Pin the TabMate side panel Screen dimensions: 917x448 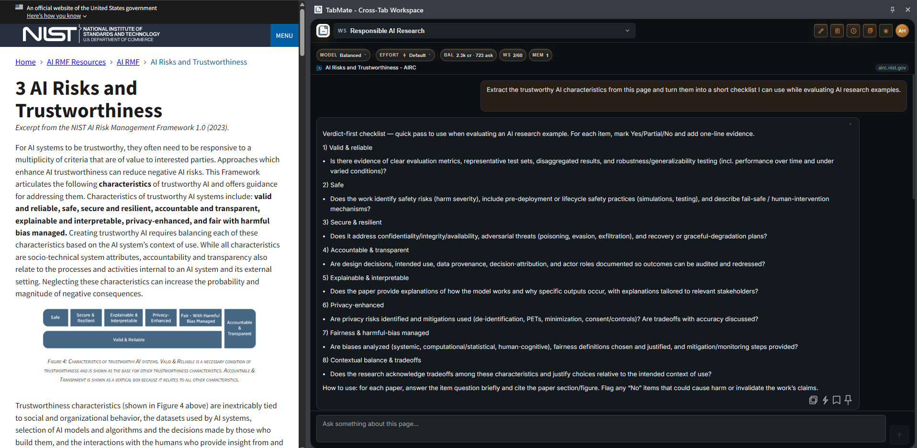point(893,10)
